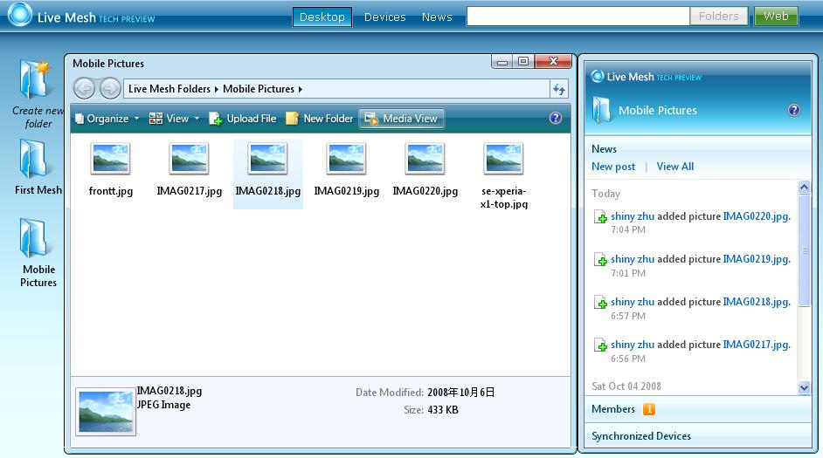Screen dimensions: 823x458
Task: Select the IMAG0219.jpg file icon
Action: (347, 158)
